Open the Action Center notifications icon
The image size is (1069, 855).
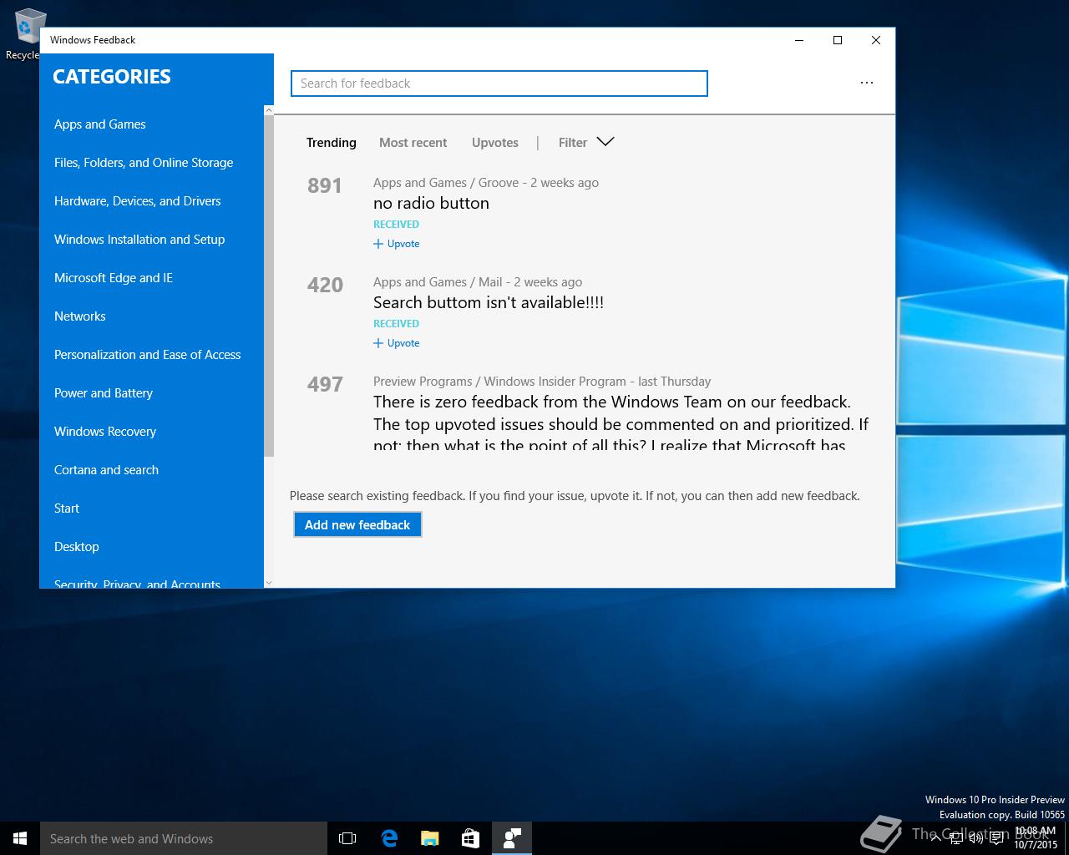[x=996, y=838]
